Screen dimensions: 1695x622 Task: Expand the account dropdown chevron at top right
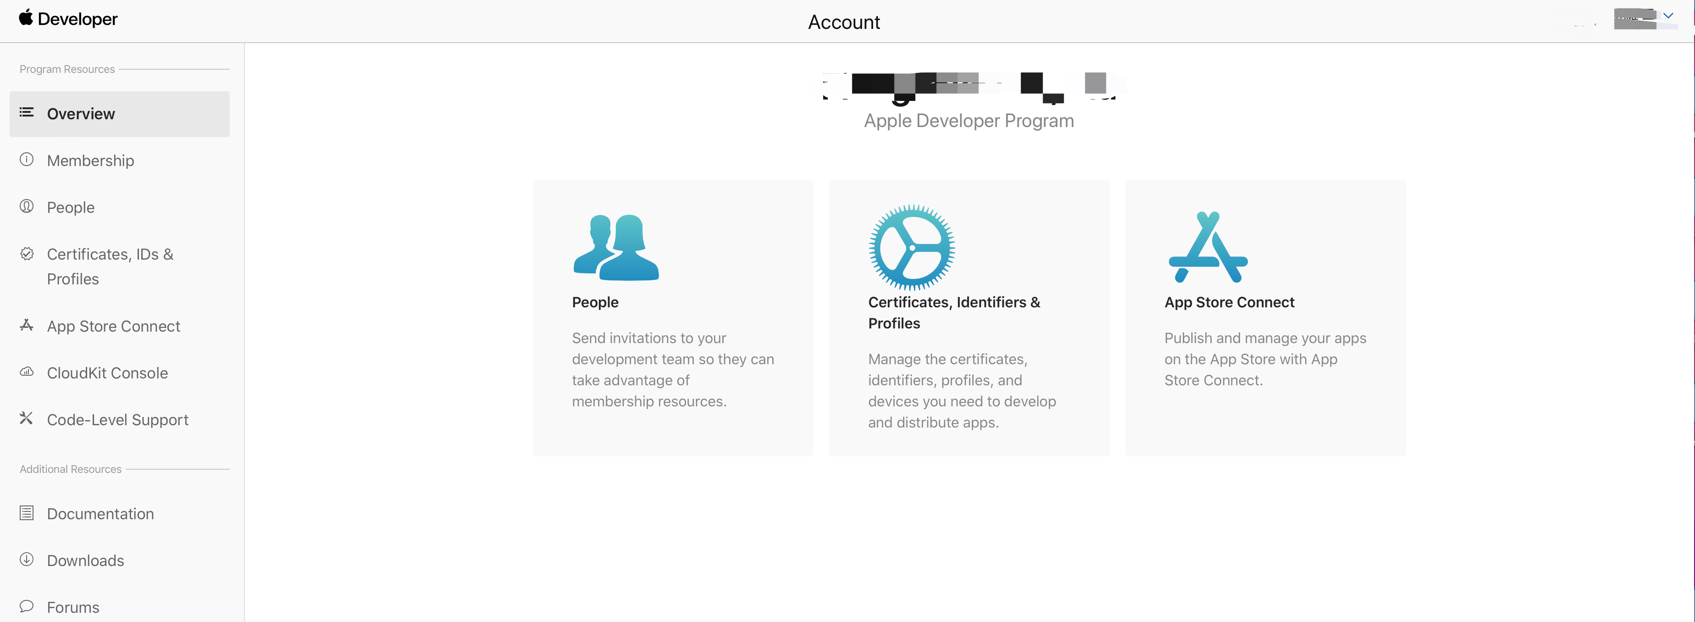[1668, 16]
